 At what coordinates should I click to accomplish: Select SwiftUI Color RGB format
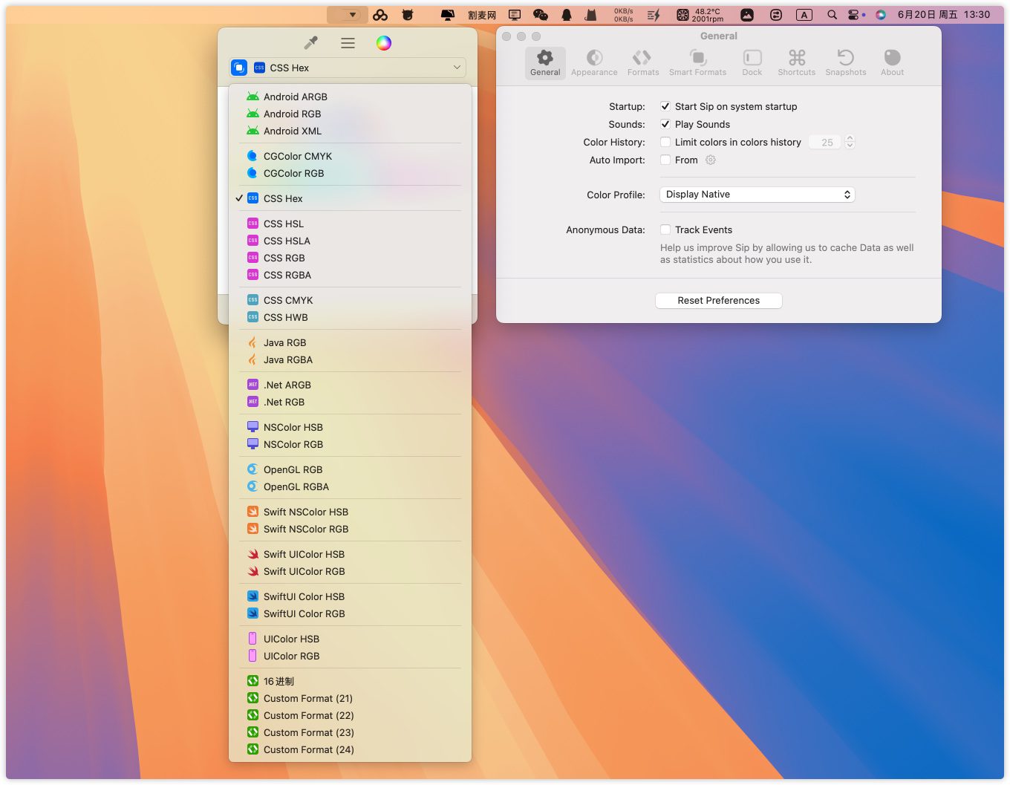coord(351,613)
